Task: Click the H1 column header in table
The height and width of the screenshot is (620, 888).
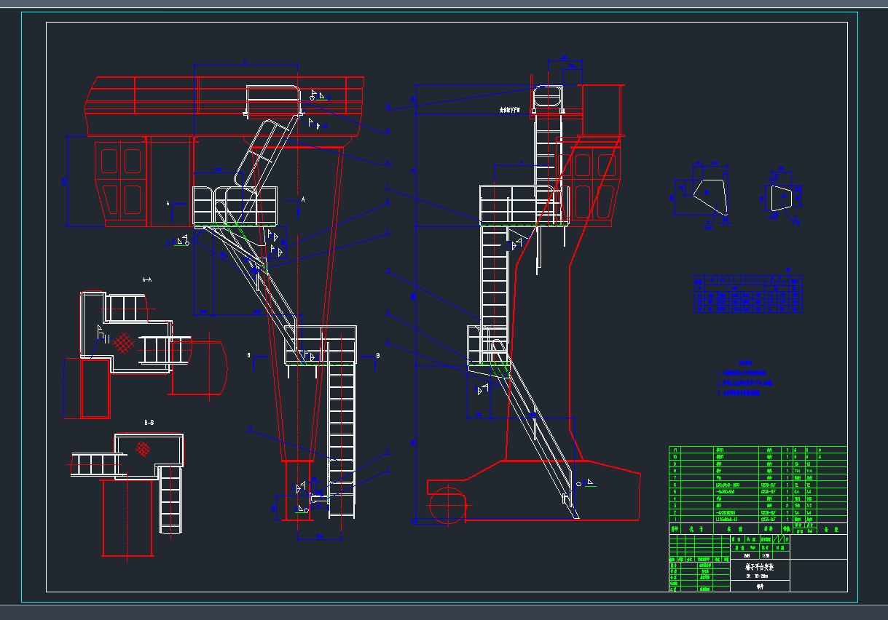Action: tap(711, 279)
